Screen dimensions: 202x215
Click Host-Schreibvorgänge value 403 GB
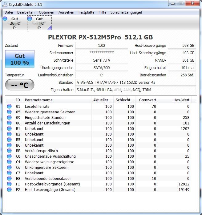(182, 53)
